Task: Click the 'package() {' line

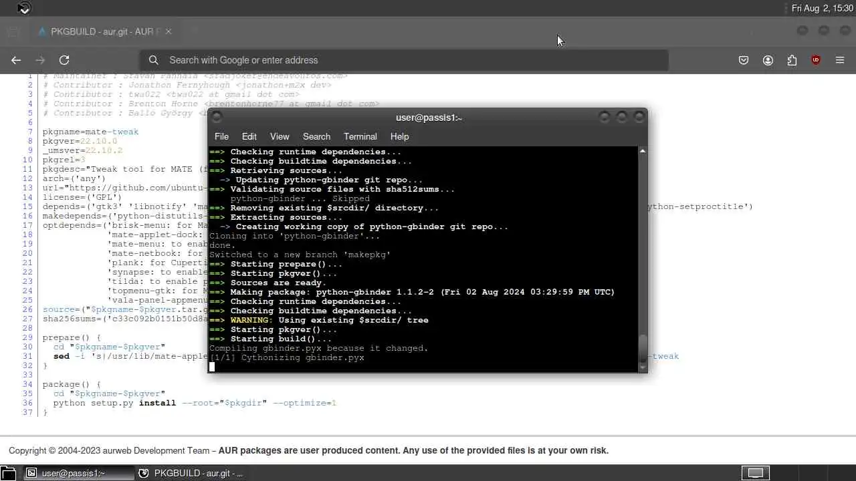Action: [72, 384]
